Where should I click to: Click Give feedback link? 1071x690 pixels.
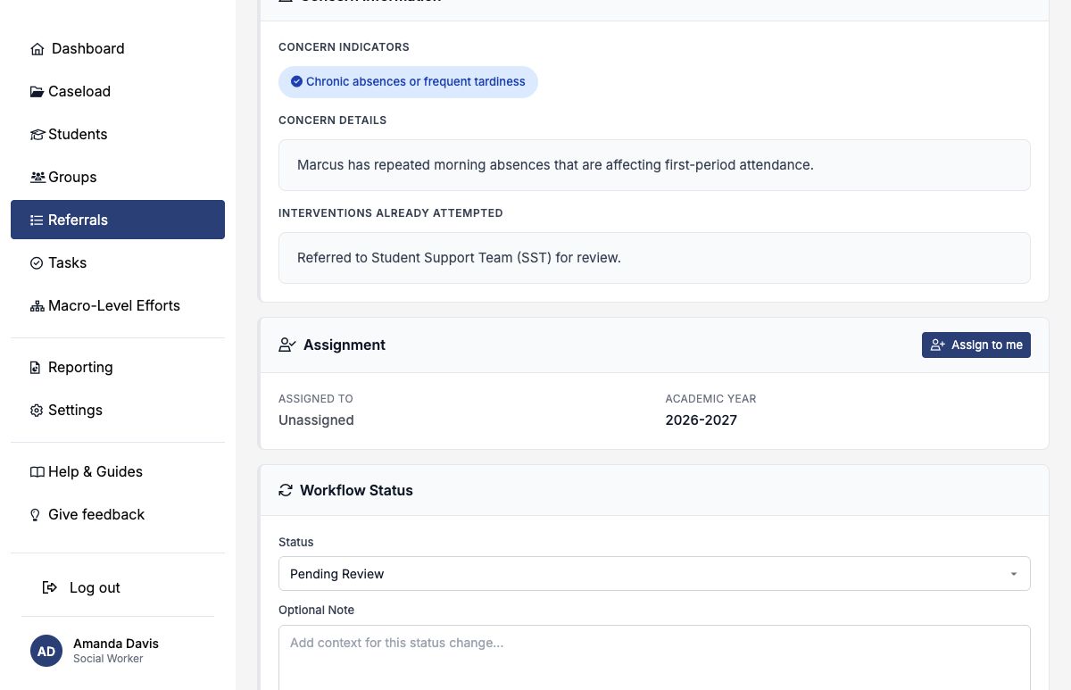[x=118, y=514]
